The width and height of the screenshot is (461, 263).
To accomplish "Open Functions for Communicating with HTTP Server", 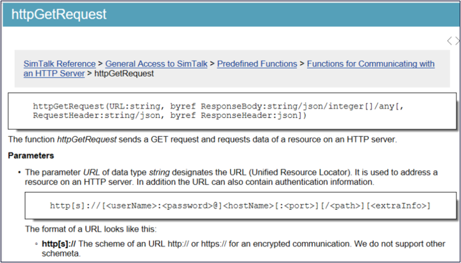I will [371, 64].
